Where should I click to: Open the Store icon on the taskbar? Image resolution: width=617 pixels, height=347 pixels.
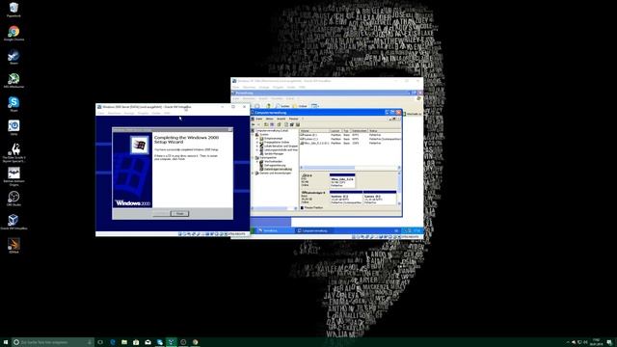coord(136,342)
